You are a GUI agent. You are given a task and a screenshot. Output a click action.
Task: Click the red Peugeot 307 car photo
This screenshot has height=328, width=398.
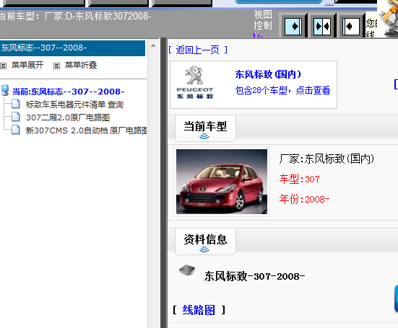click(222, 182)
